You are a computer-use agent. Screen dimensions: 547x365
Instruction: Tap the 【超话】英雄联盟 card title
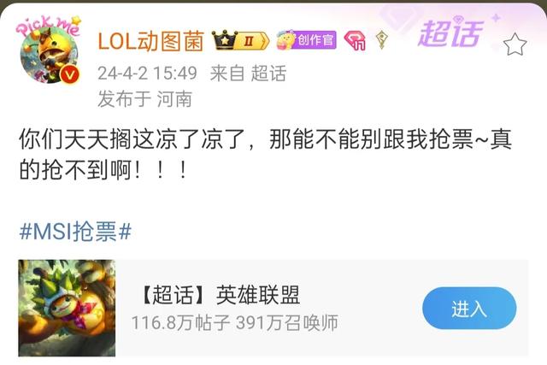coord(221,295)
